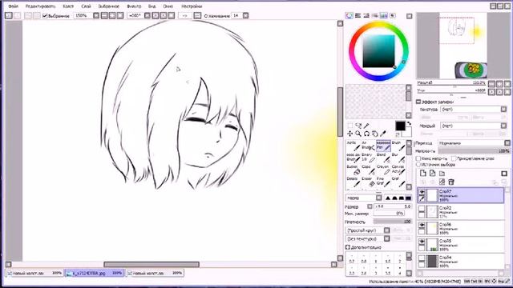The image size is (513, 288).
Task: Select the Acrilic brush tool
Action: click(x=353, y=146)
